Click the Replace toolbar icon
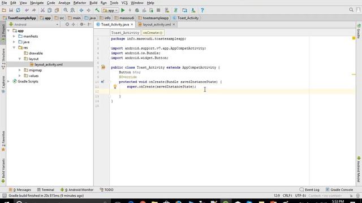362x203 pixels. pyautogui.click(x=73, y=10)
